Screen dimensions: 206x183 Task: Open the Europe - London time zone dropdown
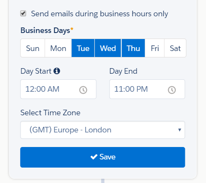point(103,130)
